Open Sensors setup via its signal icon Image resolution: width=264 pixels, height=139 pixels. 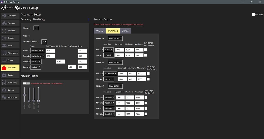click(4, 38)
